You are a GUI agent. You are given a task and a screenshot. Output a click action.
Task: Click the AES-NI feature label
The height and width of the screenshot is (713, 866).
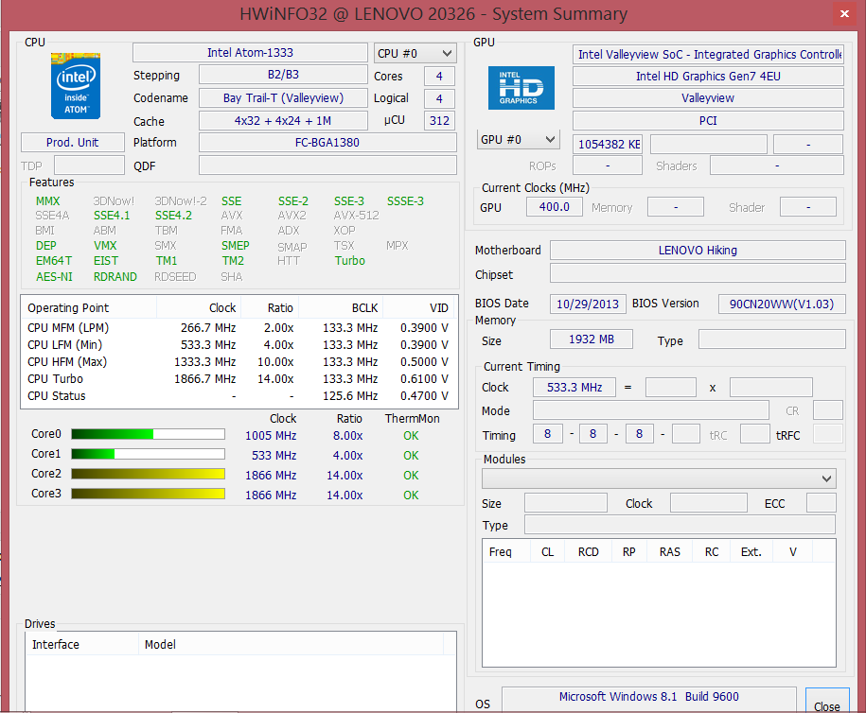click(x=54, y=276)
